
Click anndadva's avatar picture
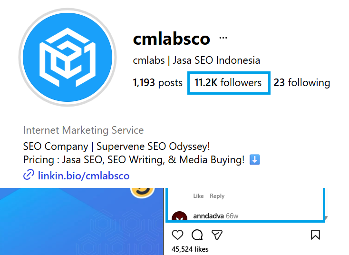179,216
